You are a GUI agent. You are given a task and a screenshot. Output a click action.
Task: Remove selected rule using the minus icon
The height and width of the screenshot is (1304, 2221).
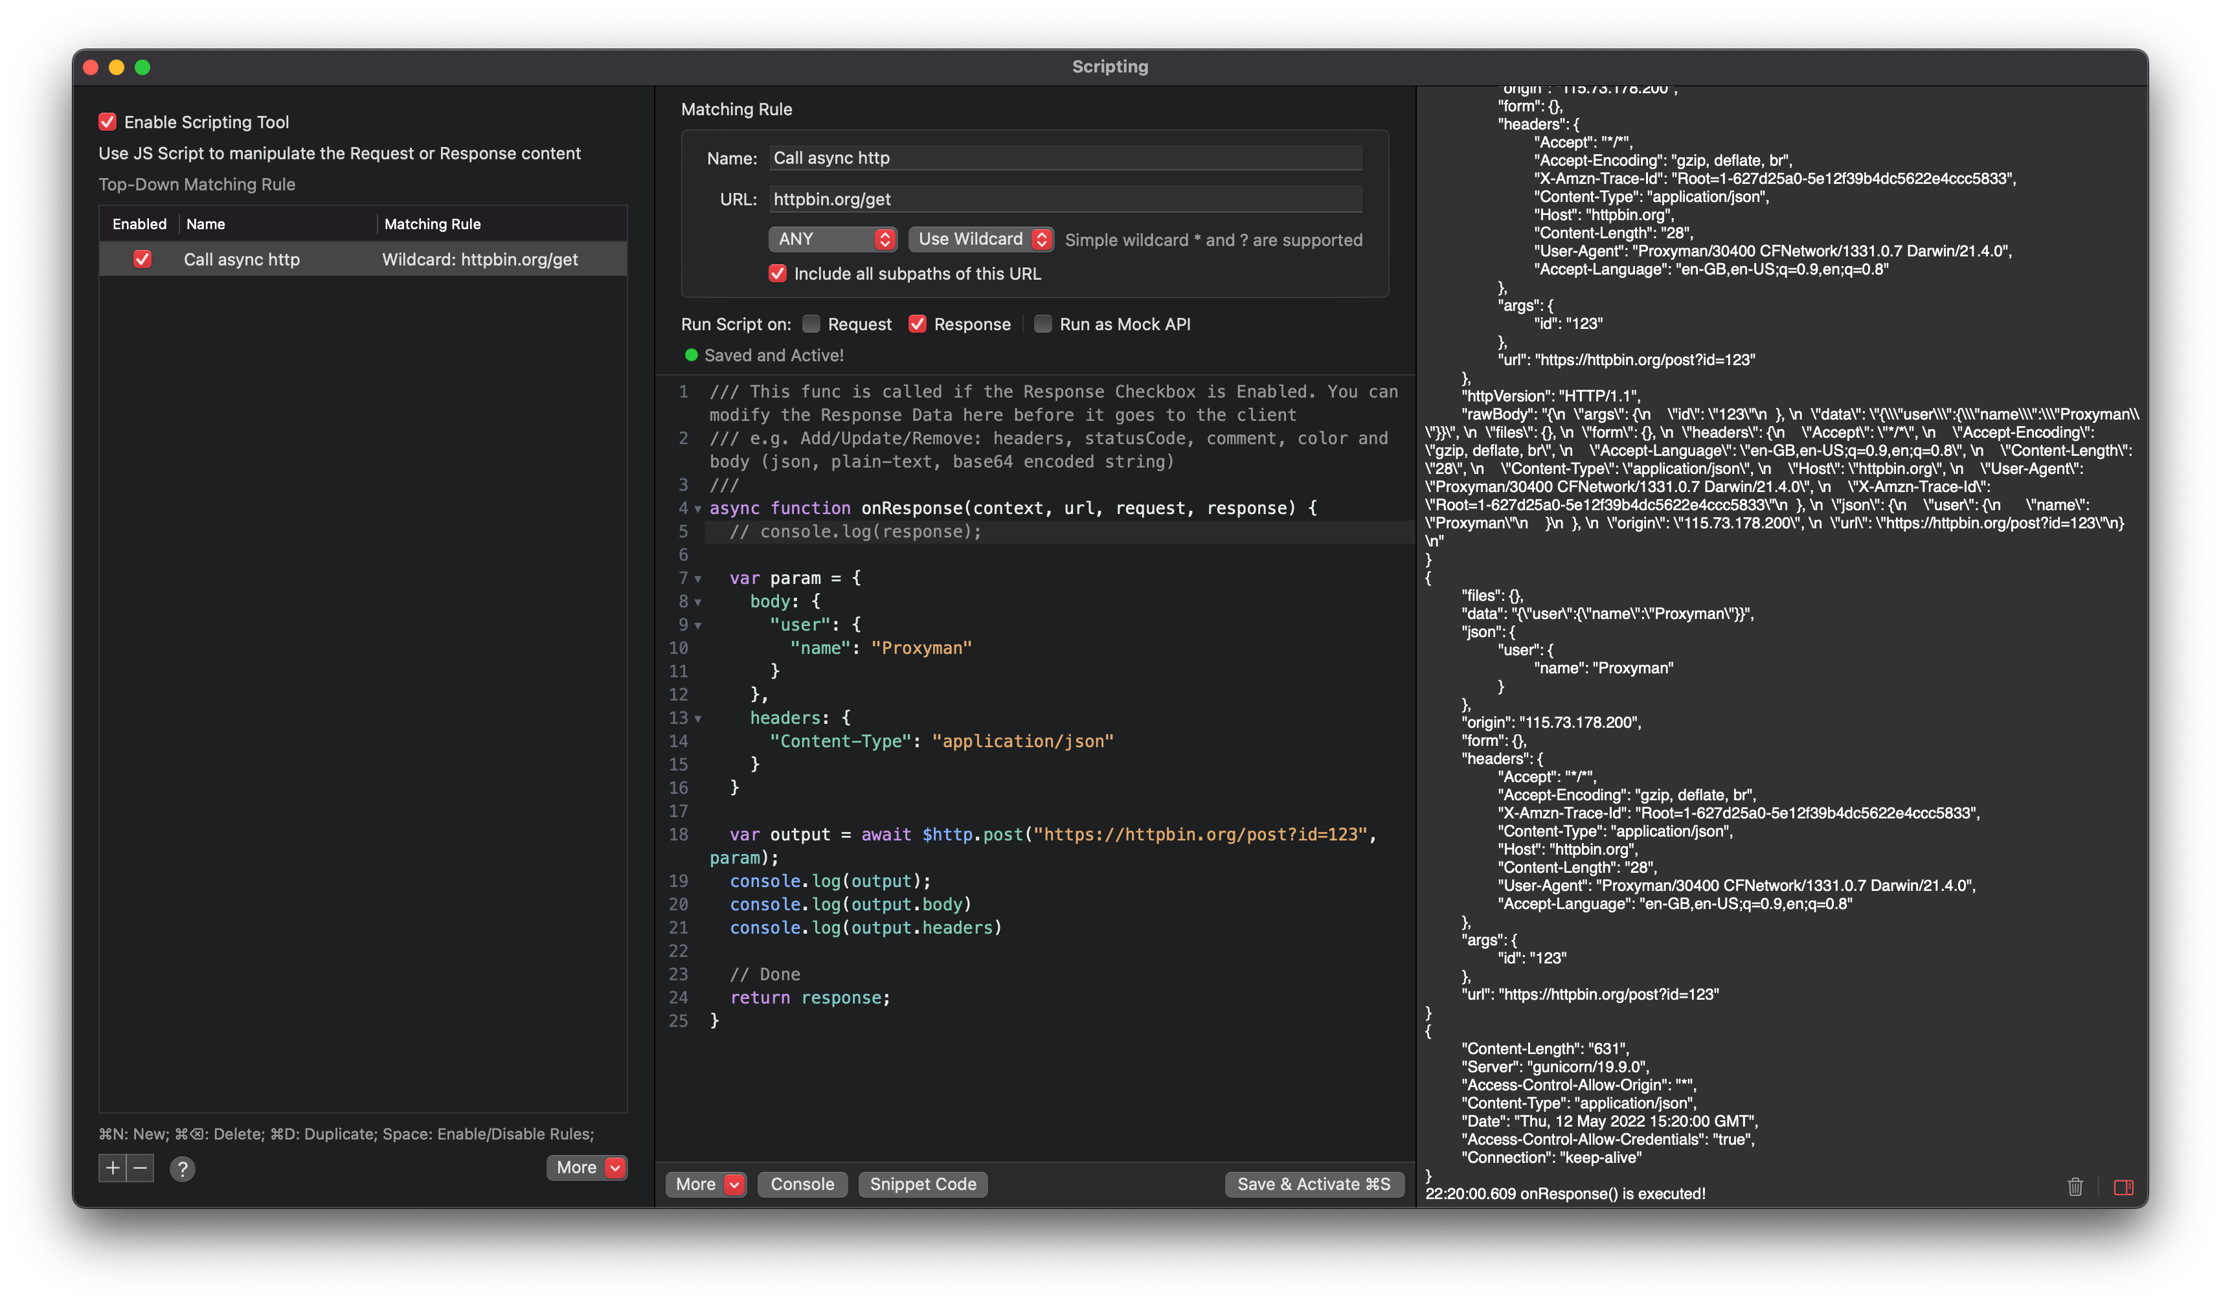click(141, 1167)
